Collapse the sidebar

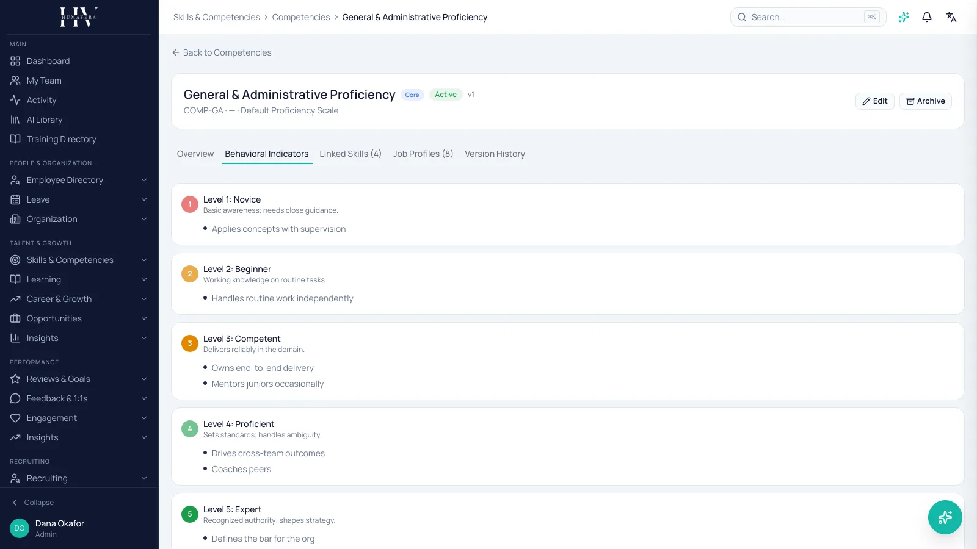(x=33, y=503)
